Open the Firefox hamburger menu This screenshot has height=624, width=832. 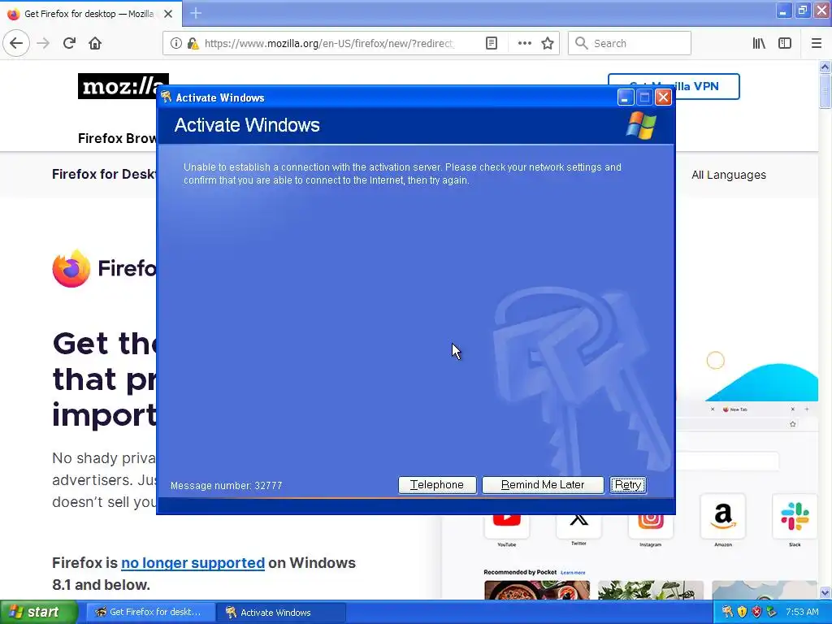(816, 43)
